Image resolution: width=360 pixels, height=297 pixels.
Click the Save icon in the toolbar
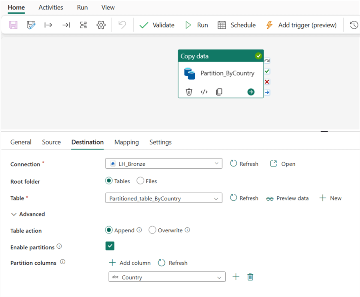[x=14, y=25]
